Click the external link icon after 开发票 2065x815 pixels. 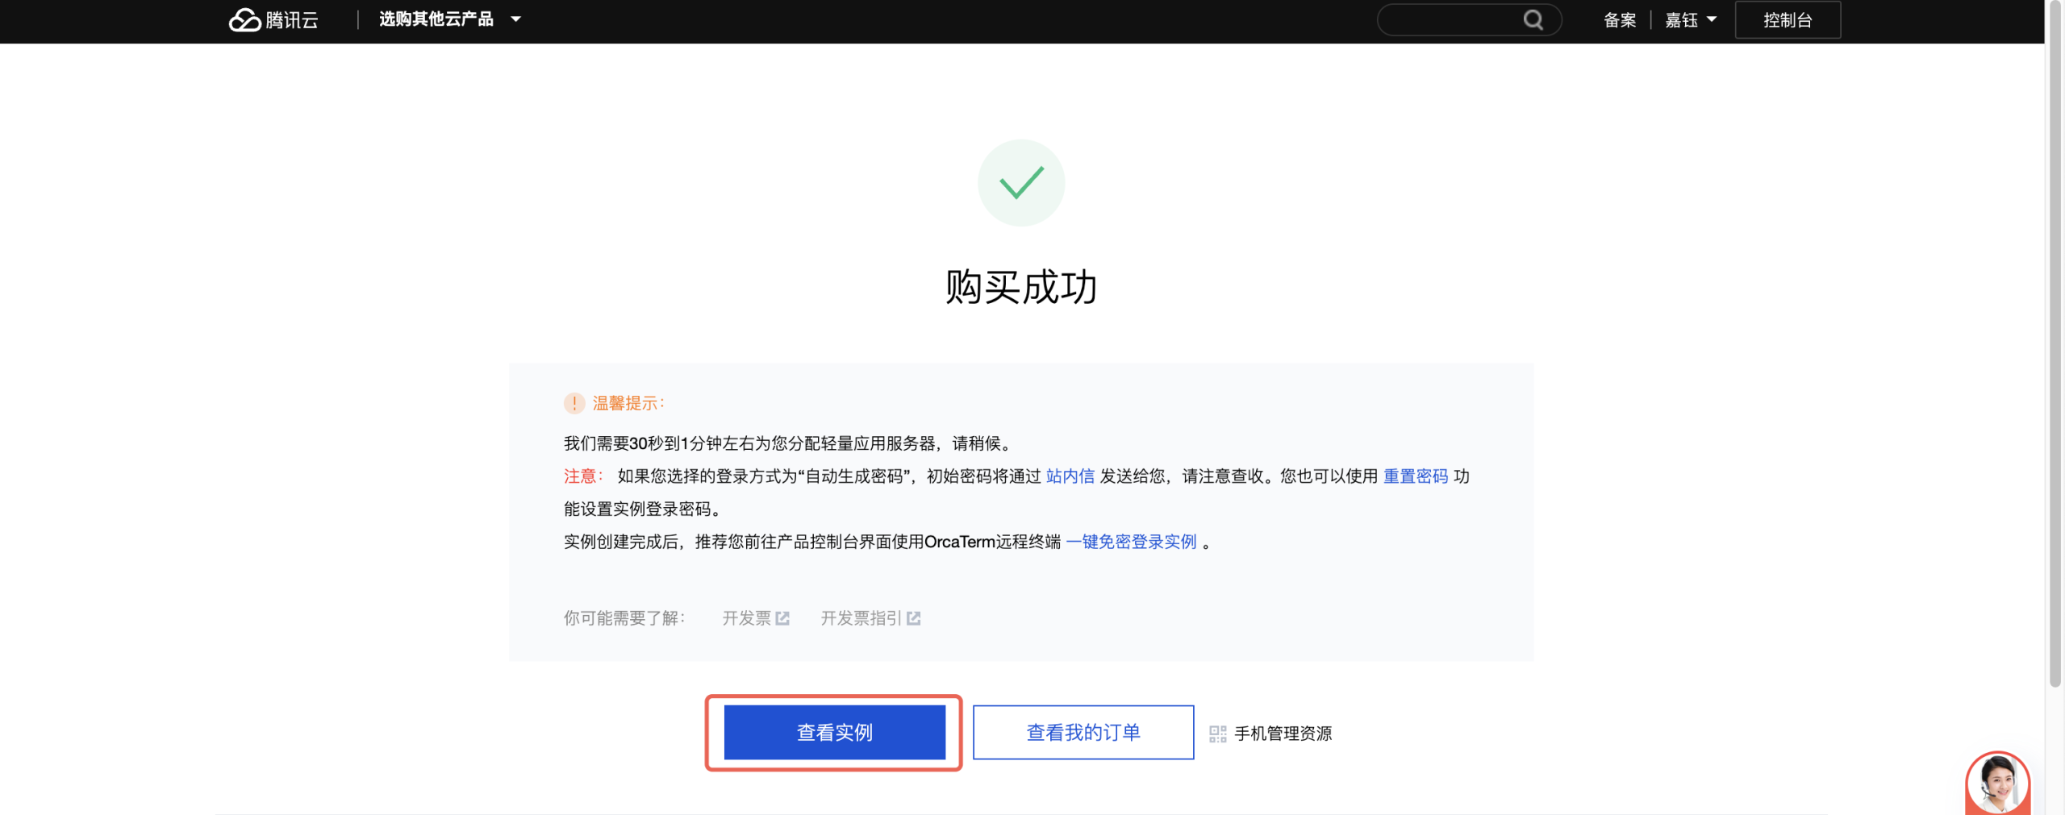(x=782, y=618)
